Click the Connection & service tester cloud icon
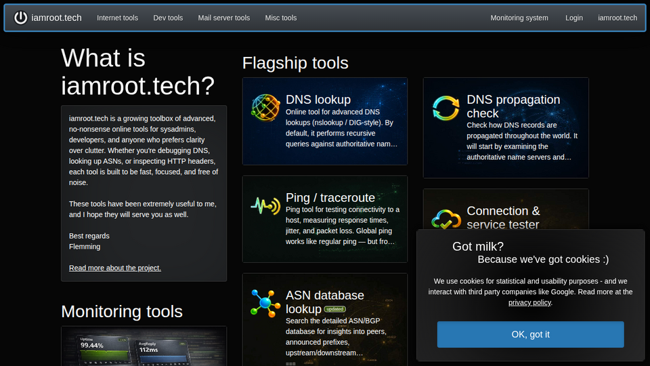Image resolution: width=650 pixels, height=366 pixels. (446, 219)
